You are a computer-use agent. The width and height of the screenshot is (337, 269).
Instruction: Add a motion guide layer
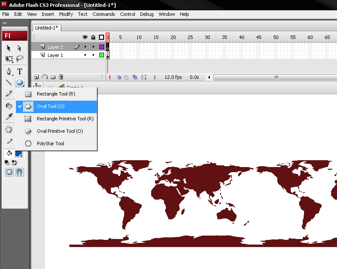pyautogui.click(x=45, y=77)
